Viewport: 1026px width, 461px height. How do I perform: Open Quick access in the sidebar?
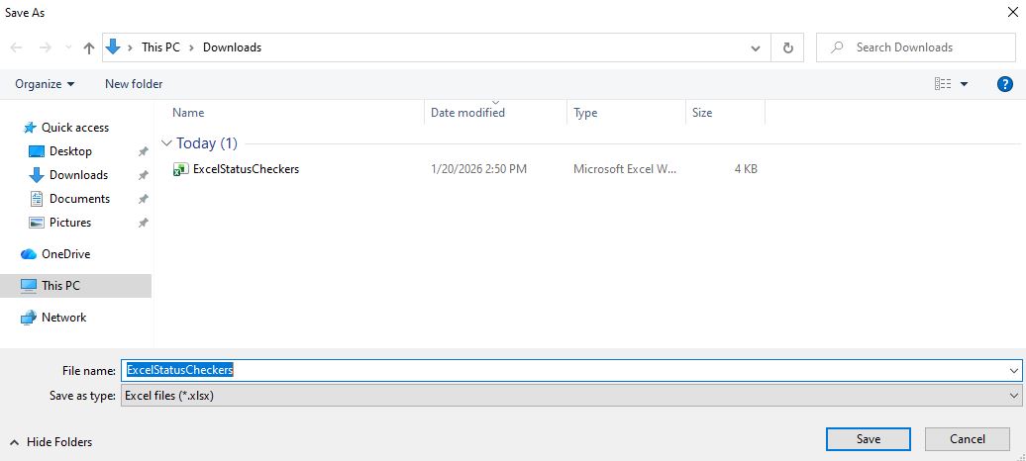click(75, 128)
